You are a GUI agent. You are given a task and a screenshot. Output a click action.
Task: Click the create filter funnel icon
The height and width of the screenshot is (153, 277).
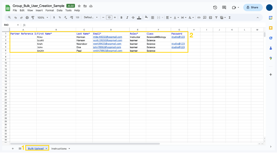tap(216, 17)
